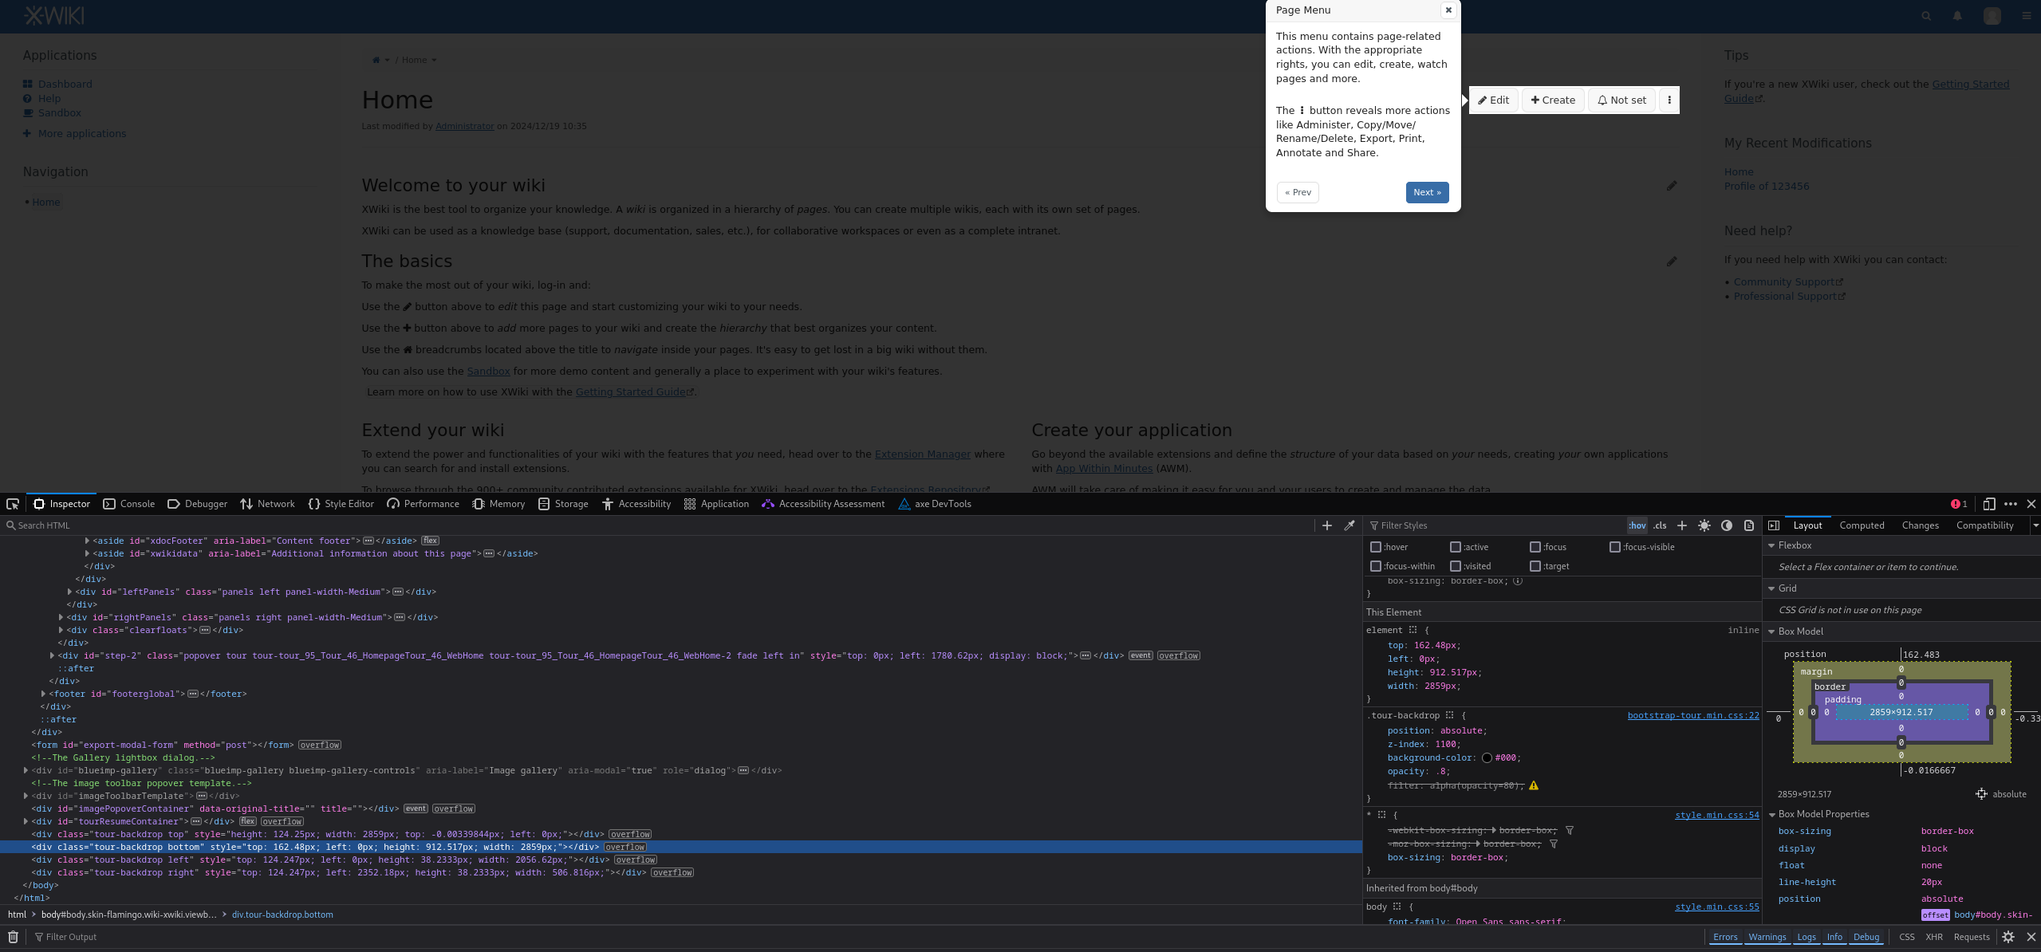Click the XWiki logo

coord(54,15)
